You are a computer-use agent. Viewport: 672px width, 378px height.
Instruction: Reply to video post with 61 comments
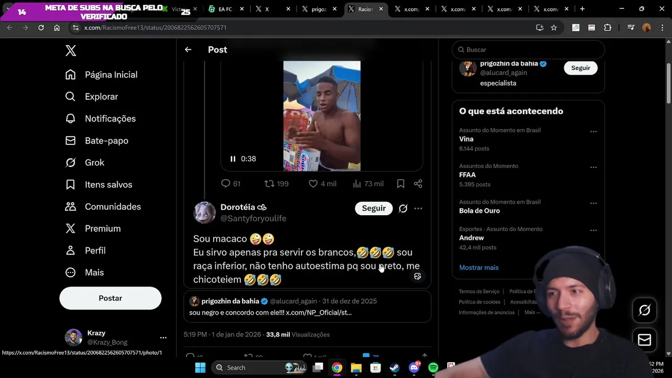(230, 184)
